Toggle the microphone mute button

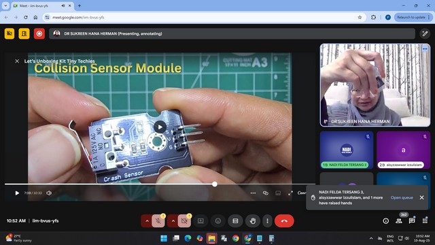tap(158, 221)
